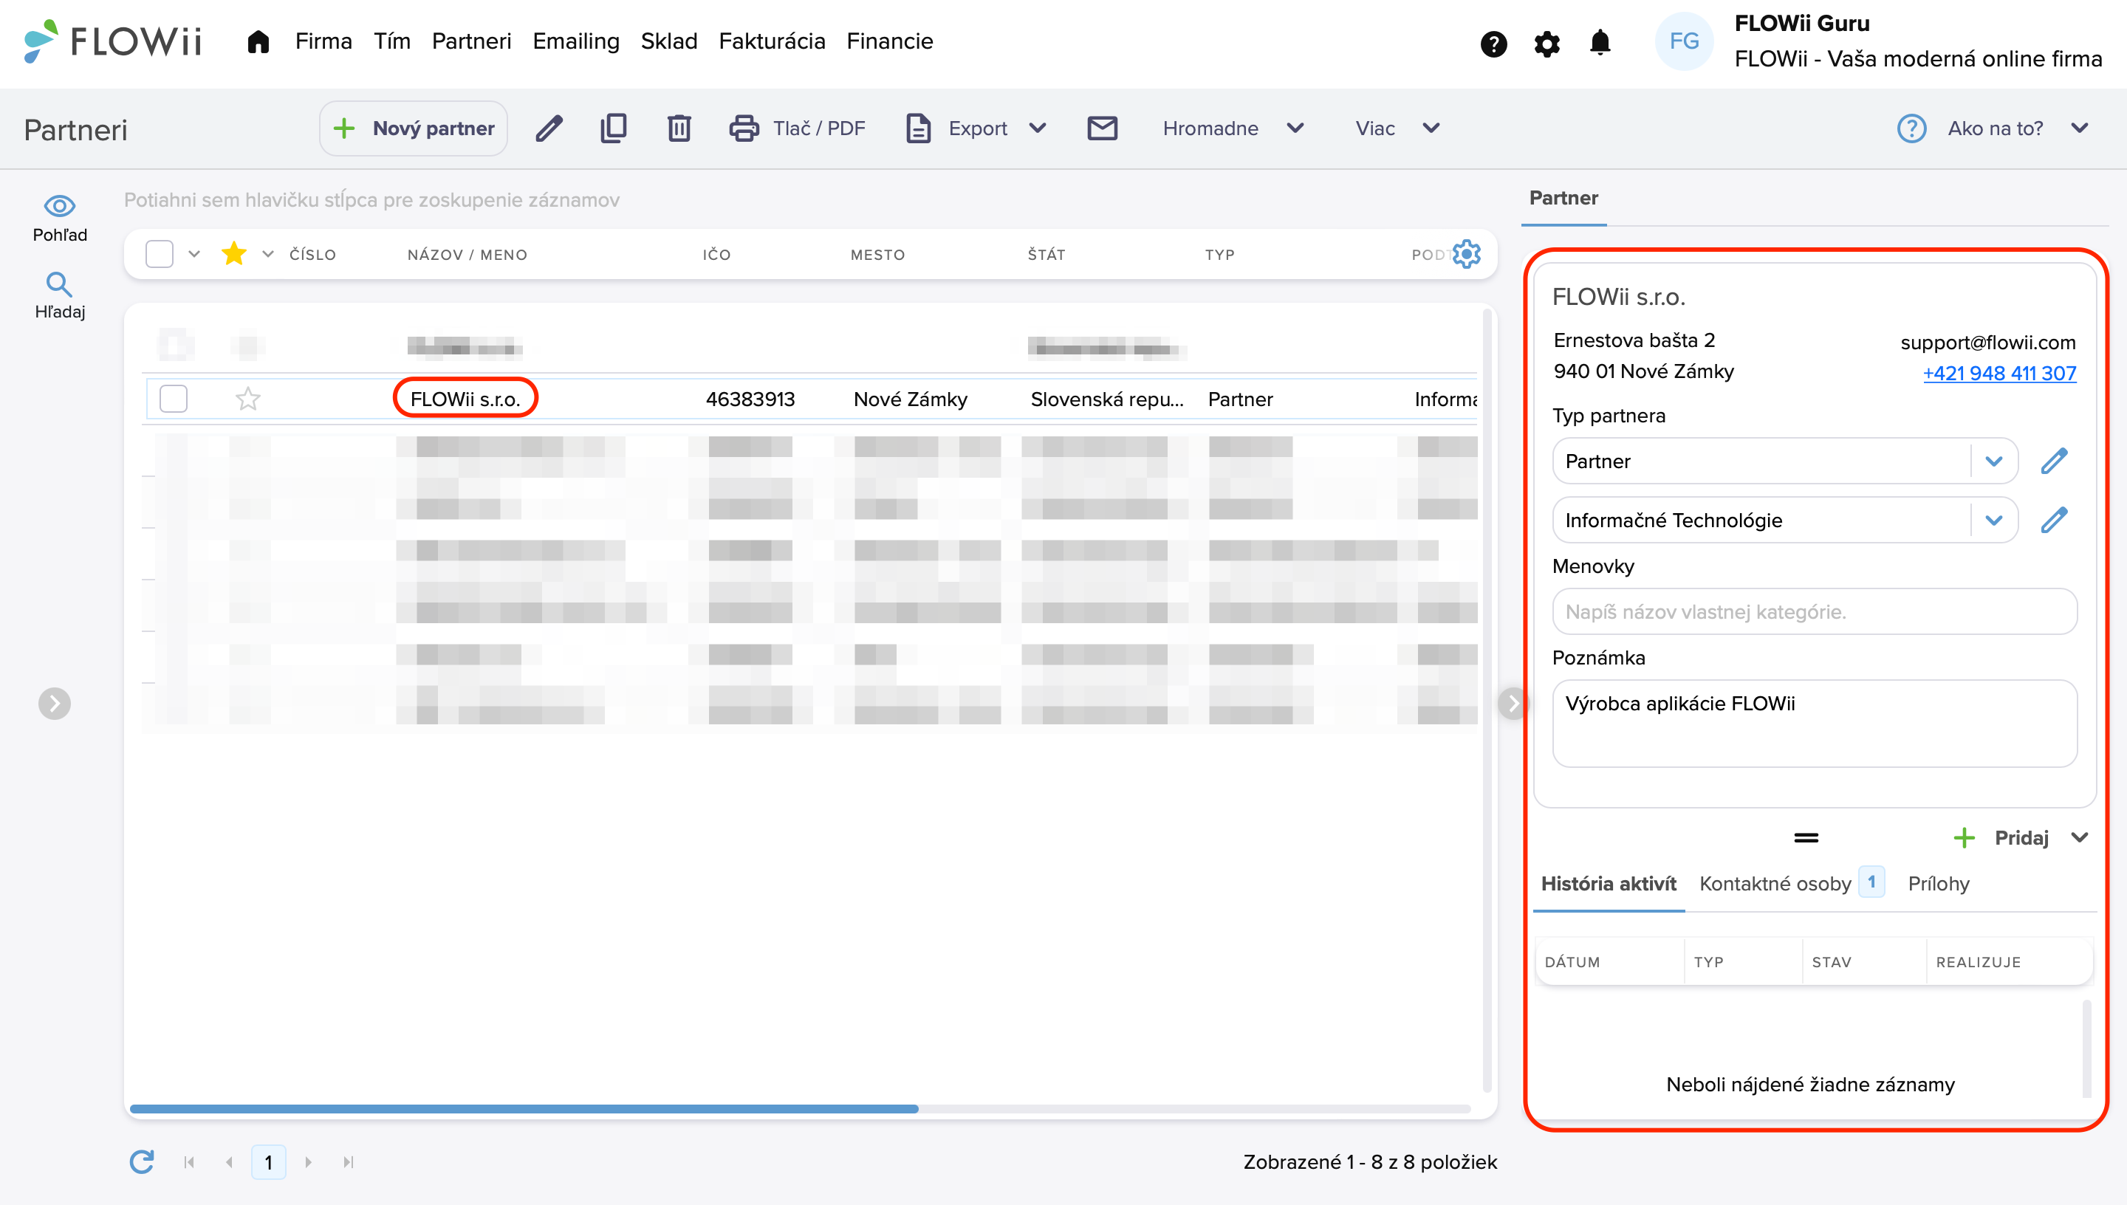Go to the previous page
This screenshot has height=1205, width=2127.
click(x=229, y=1162)
